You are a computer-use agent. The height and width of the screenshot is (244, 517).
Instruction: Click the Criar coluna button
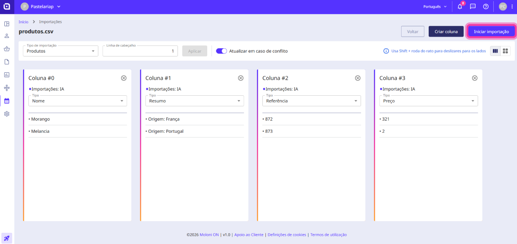(446, 31)
